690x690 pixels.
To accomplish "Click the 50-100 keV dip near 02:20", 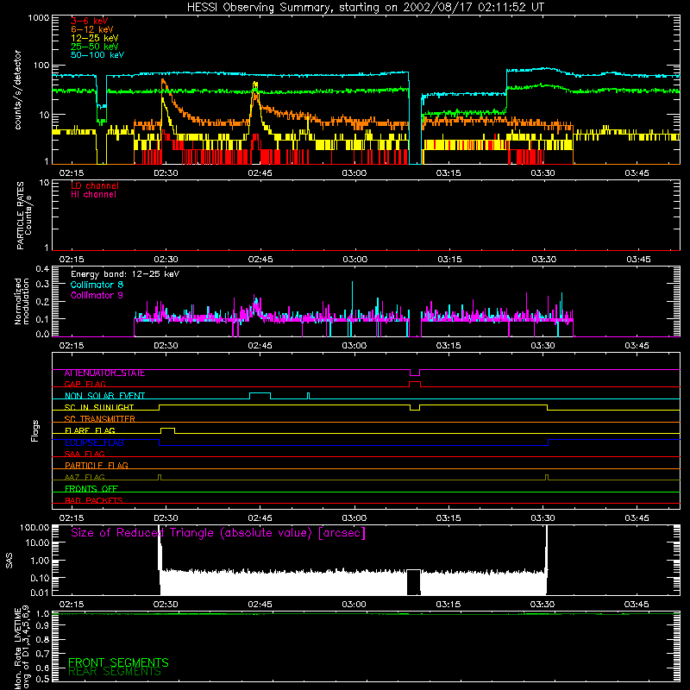I will (101, 106).
